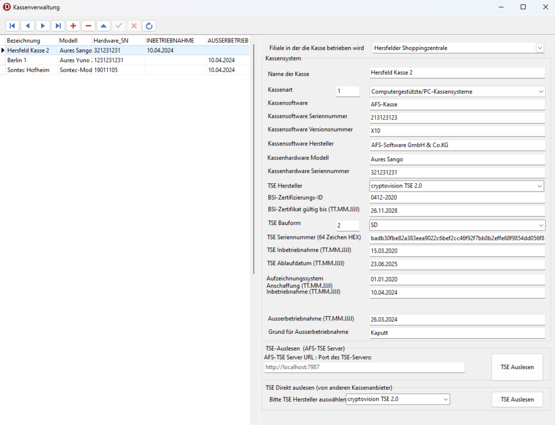This screenshot has height=425, width=555.
Task: Click the BSI-Zertifikat gültig bis field
Action: coord(457,211)
